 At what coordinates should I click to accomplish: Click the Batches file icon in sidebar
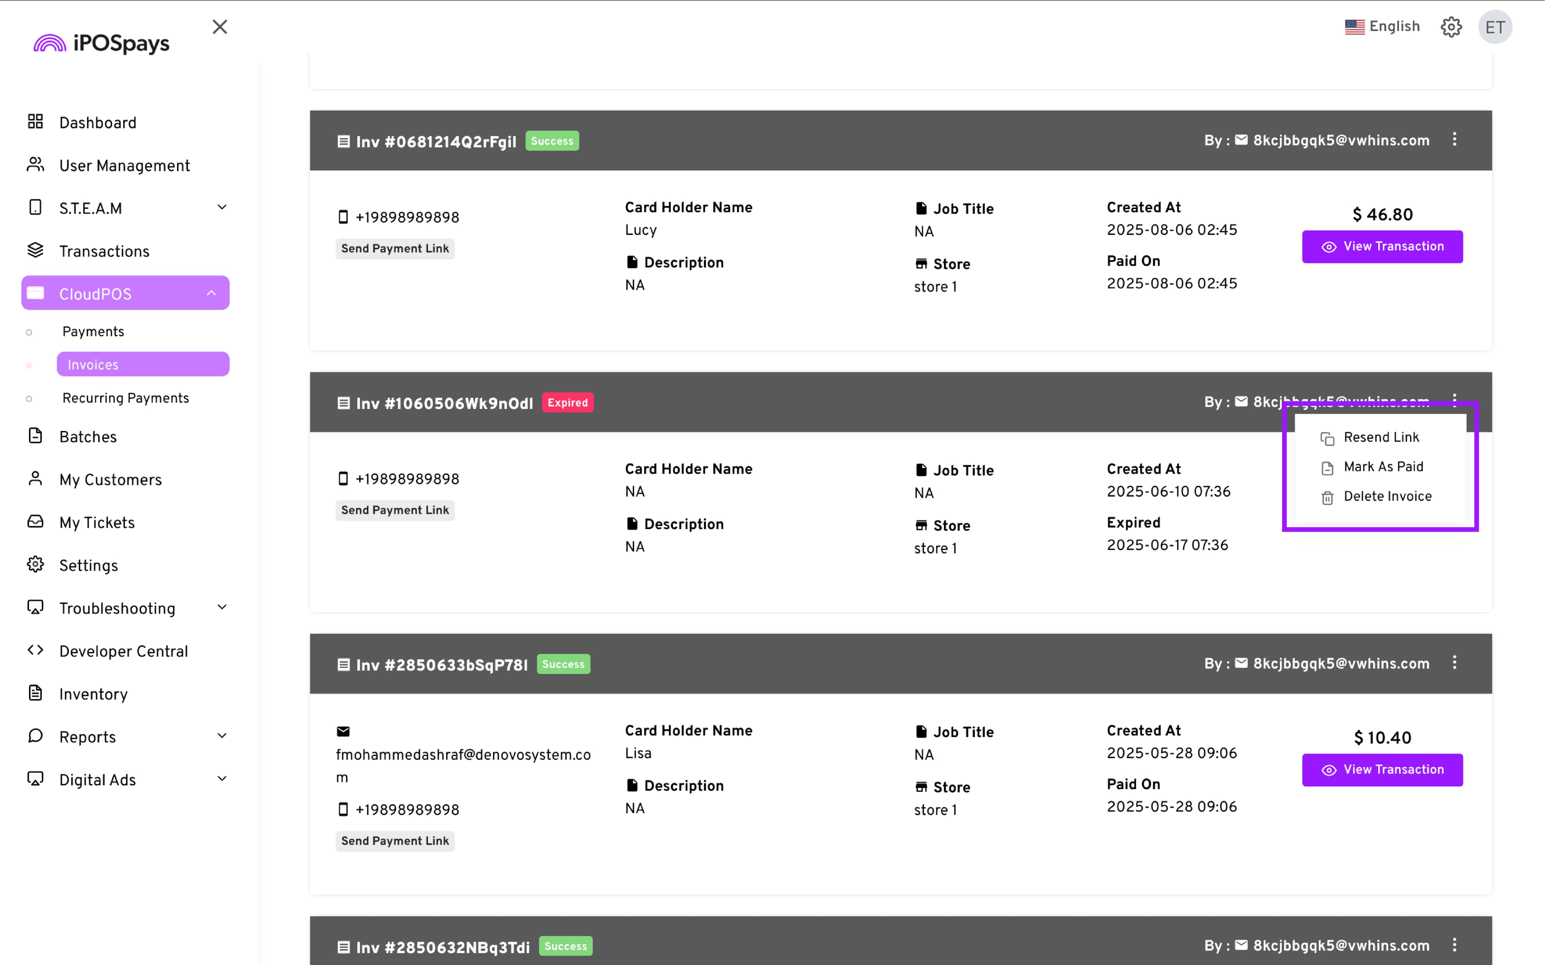35,436
